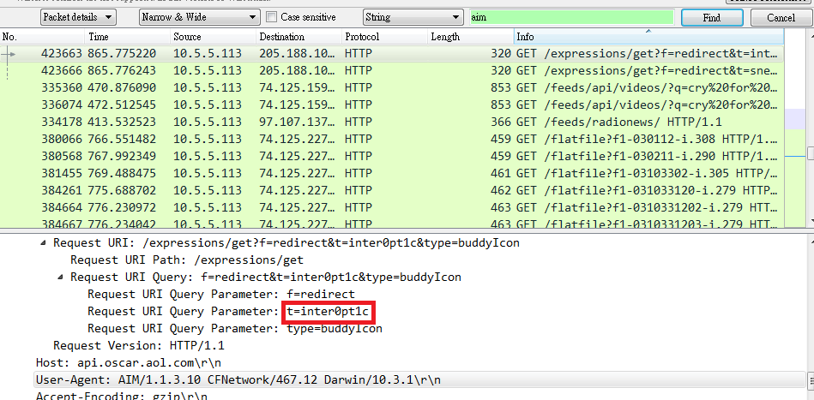Select the f=redirect query parameter line
The width and height of the screenshot is (814, 400).
(221, 295)
